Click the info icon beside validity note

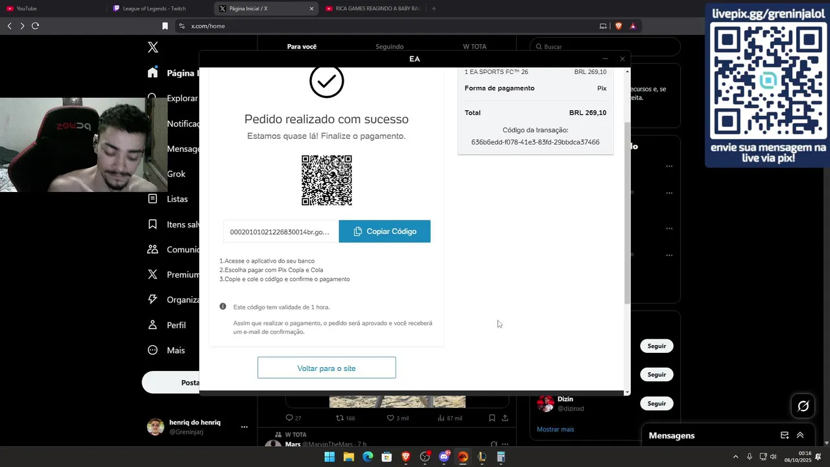click(222, 306)
